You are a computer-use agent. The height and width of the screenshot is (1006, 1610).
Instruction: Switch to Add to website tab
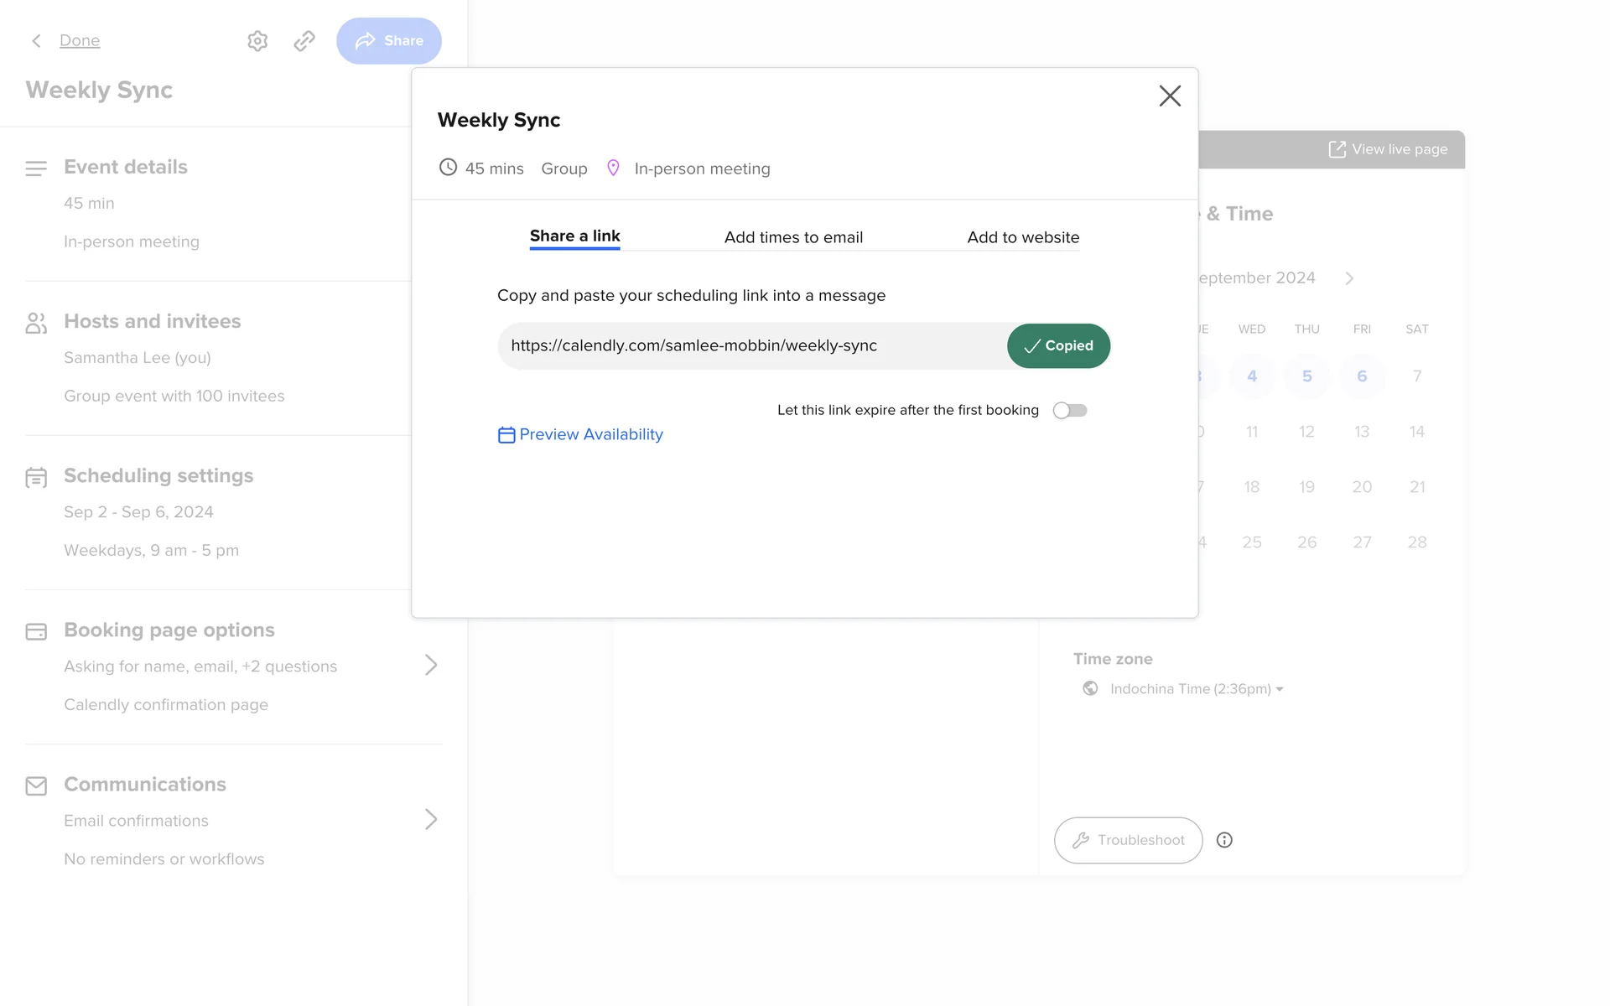point(1023,237)
